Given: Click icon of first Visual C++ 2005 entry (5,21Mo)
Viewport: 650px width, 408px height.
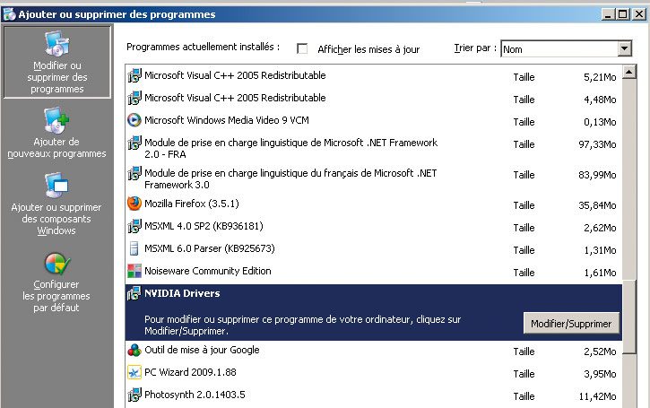Looking at the screenshot, I should tap(134, 75).
